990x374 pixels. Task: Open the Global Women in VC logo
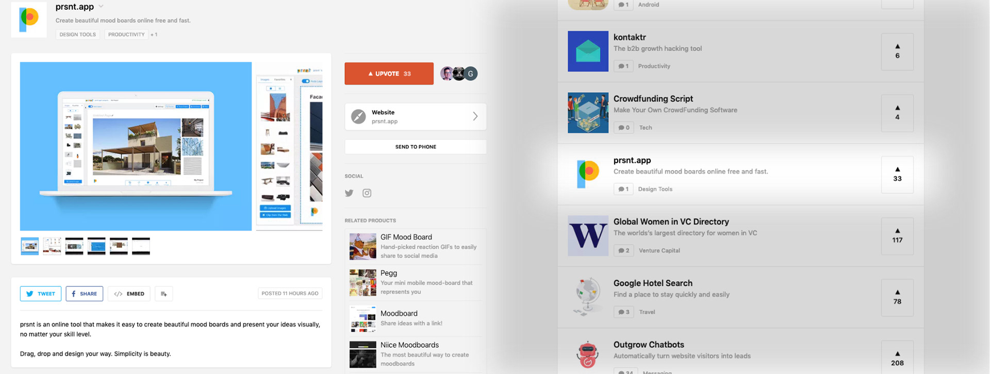588,236
